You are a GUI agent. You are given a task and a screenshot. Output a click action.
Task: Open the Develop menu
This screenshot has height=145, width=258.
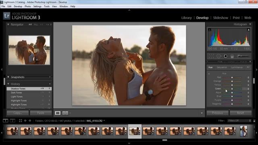point(18,6)
